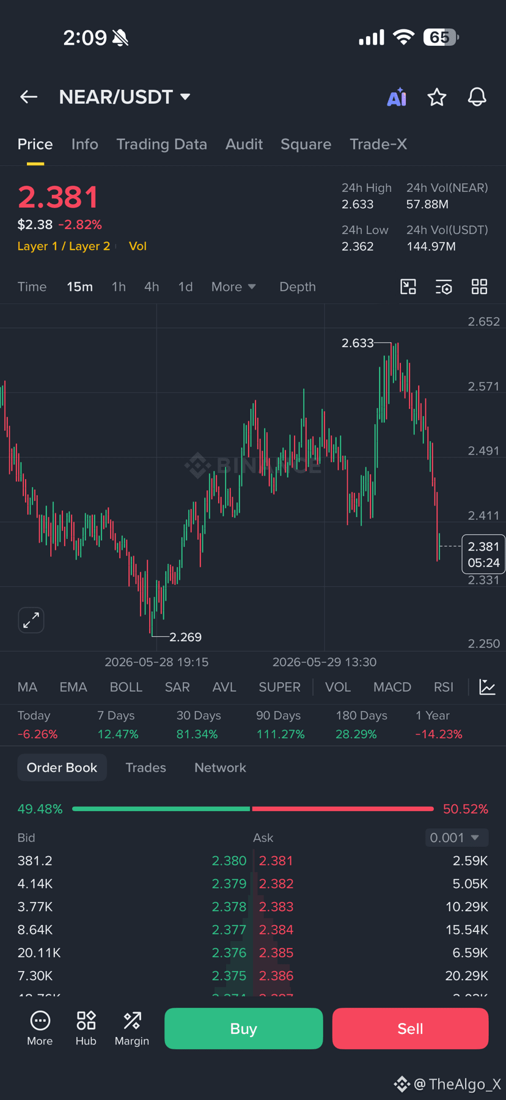Screen dimensions: 506x1100
Task: Select ask price 2.382
Action: click(276, 884)
